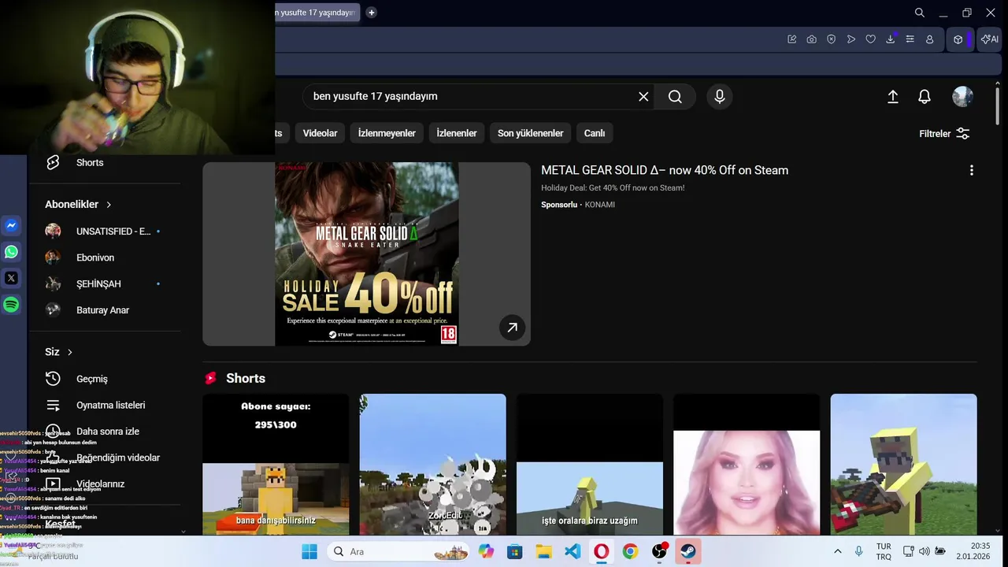Open X (Twitter) in Opera sidebar
Screen dimensions: 1008x567
11,278
